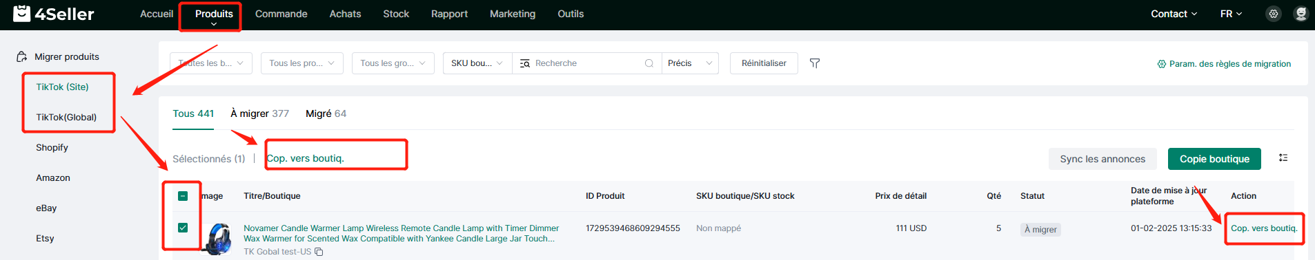1315x260 pixels.
Task: Click the 'Non mappé' SKU cell
Action: point(718,228)
